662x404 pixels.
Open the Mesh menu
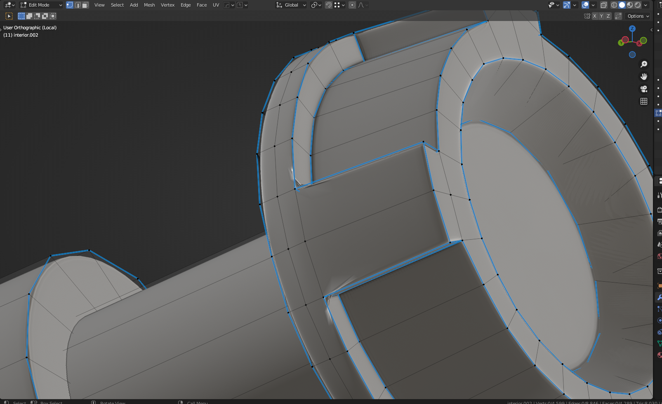[149, 5]
